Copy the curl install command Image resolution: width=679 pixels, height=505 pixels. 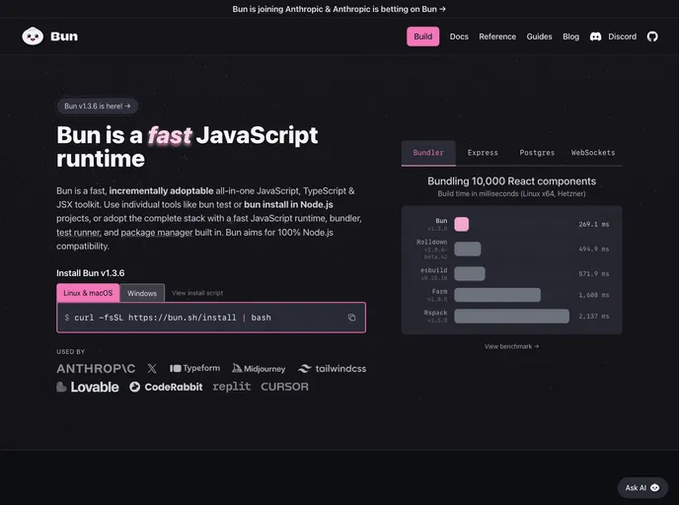[351, 318]
